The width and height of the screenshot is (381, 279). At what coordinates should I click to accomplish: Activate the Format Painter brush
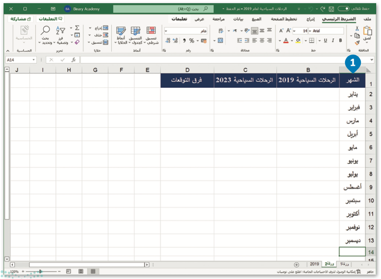357,43
